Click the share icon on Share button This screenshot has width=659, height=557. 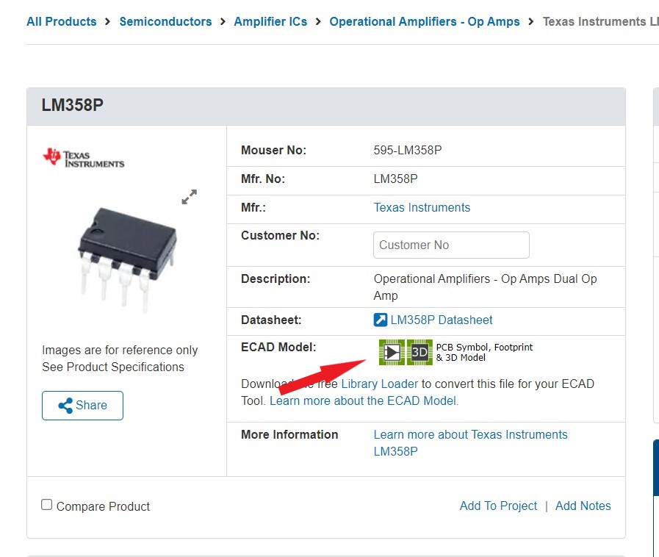65,406
